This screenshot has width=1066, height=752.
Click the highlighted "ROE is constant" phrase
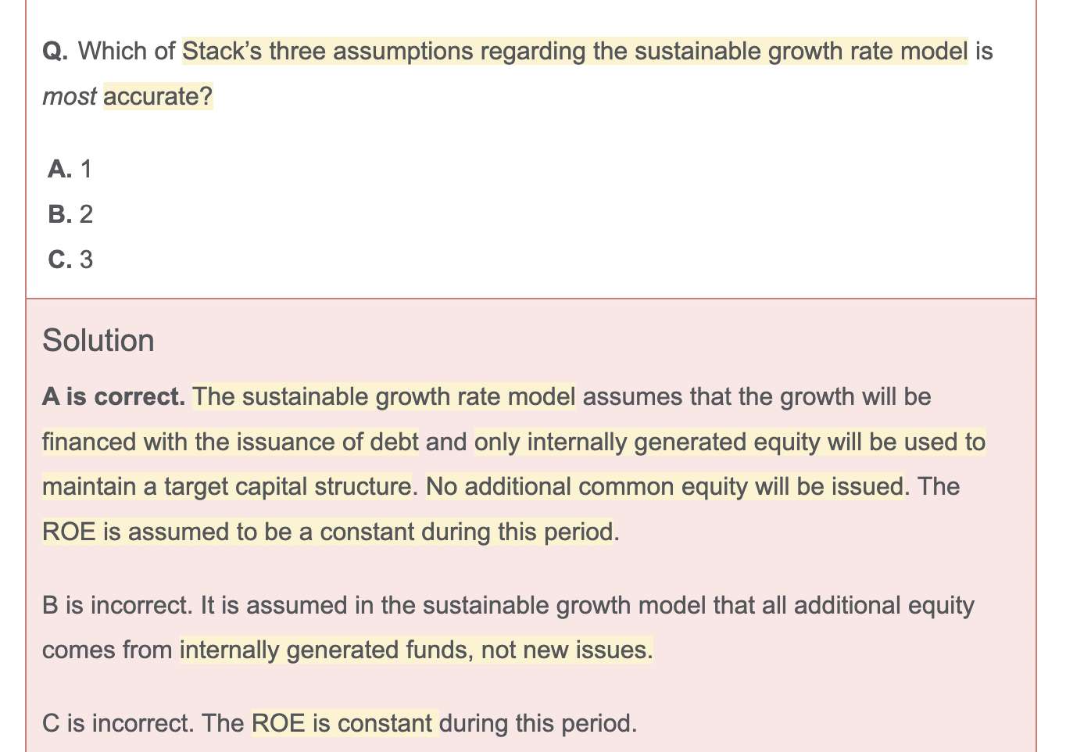click(x=342, y=723)
